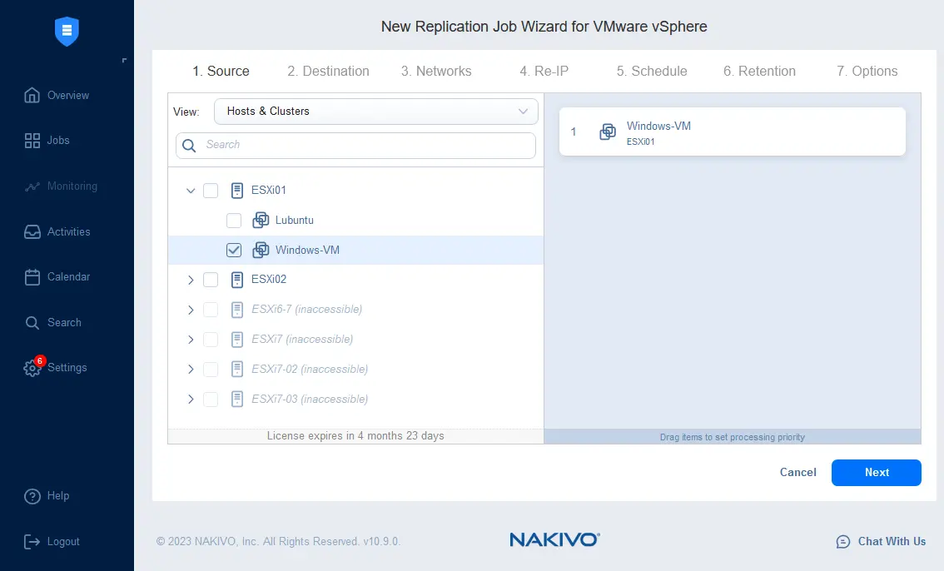
Task: Go to the 1. Source step
Action: pos(221,71)
